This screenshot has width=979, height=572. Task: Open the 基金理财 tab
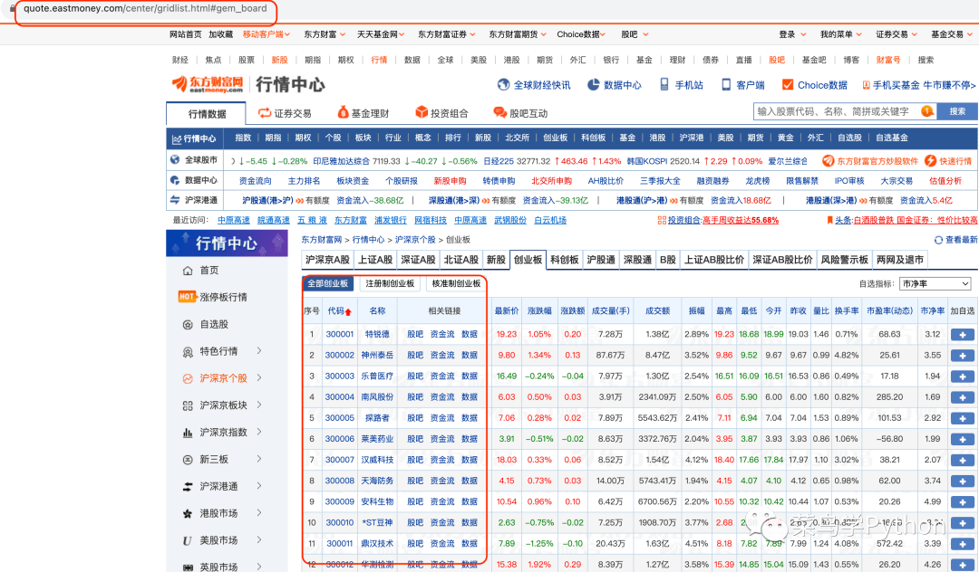tap(363, 113)
